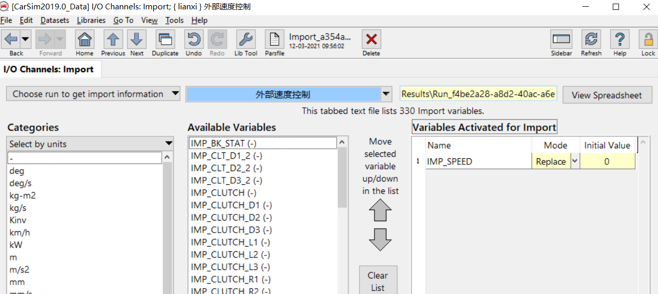Image resolution: width=658 pixels, height=294 pixels.
Task: Open the Edit menu
Action: (26, 20)
